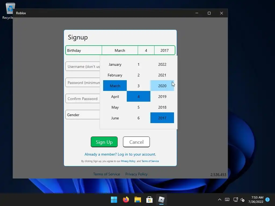Click the version number 2.536.453
The height and width of the screenshot is (206, 275).
[x=218, y=175]
